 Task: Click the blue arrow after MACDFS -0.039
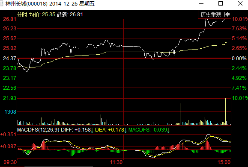[x=168, y=130]
